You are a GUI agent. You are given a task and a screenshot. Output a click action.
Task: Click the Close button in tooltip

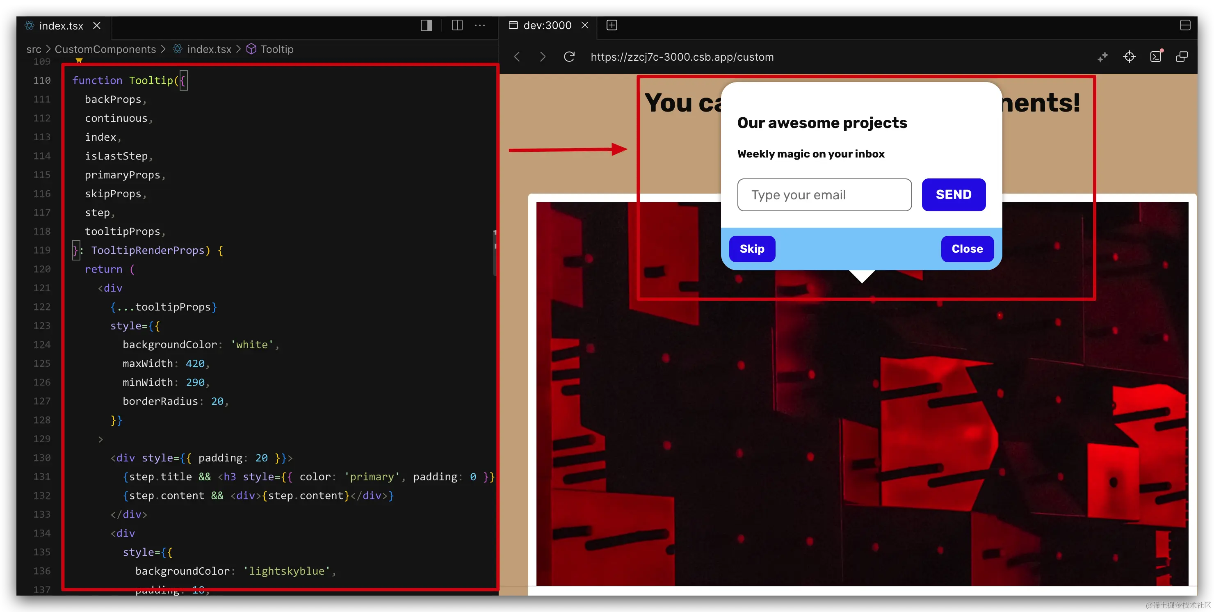(967, 249)
